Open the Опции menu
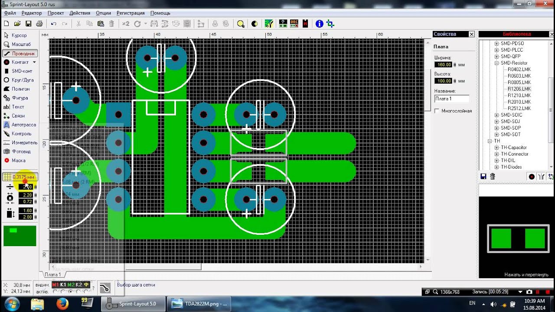Image resolution: width=555 pixels, height=312 pixels. (103, 13)
